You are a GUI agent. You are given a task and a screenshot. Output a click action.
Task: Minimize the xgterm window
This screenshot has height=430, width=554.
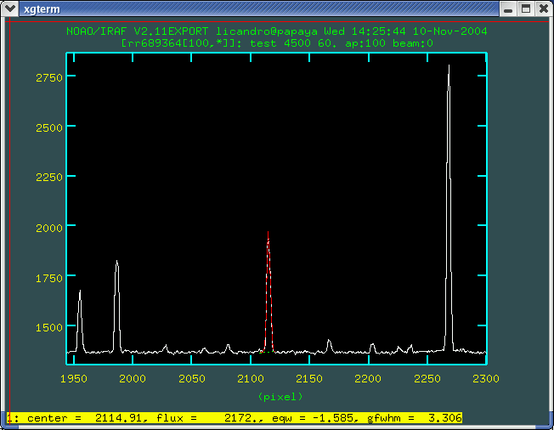pyautogui.click(x=508, y=10)
